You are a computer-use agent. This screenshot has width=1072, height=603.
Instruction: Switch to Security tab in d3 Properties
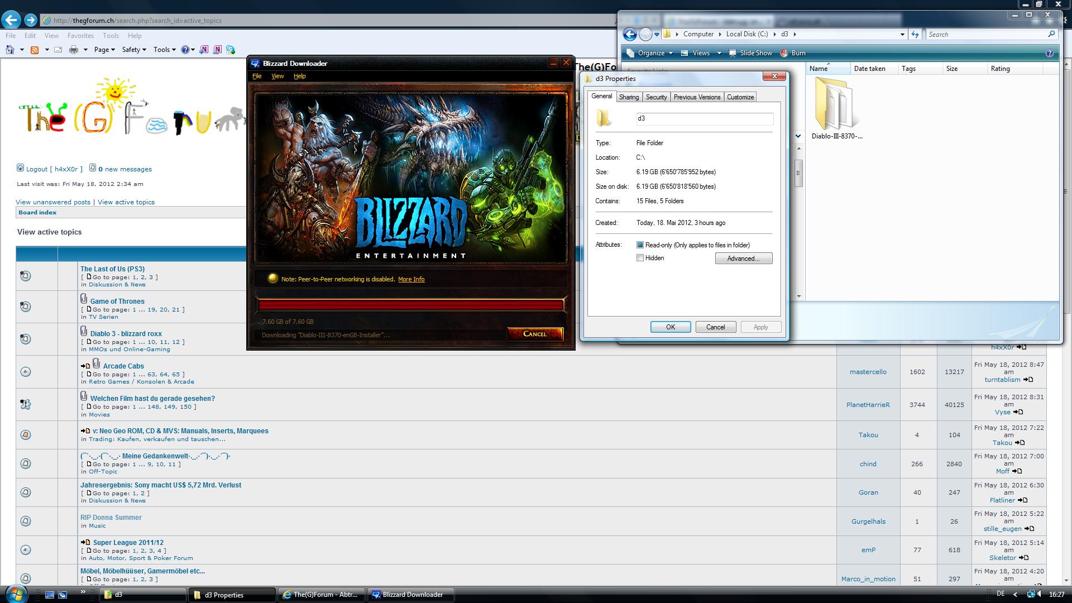(x=656, y=97)
